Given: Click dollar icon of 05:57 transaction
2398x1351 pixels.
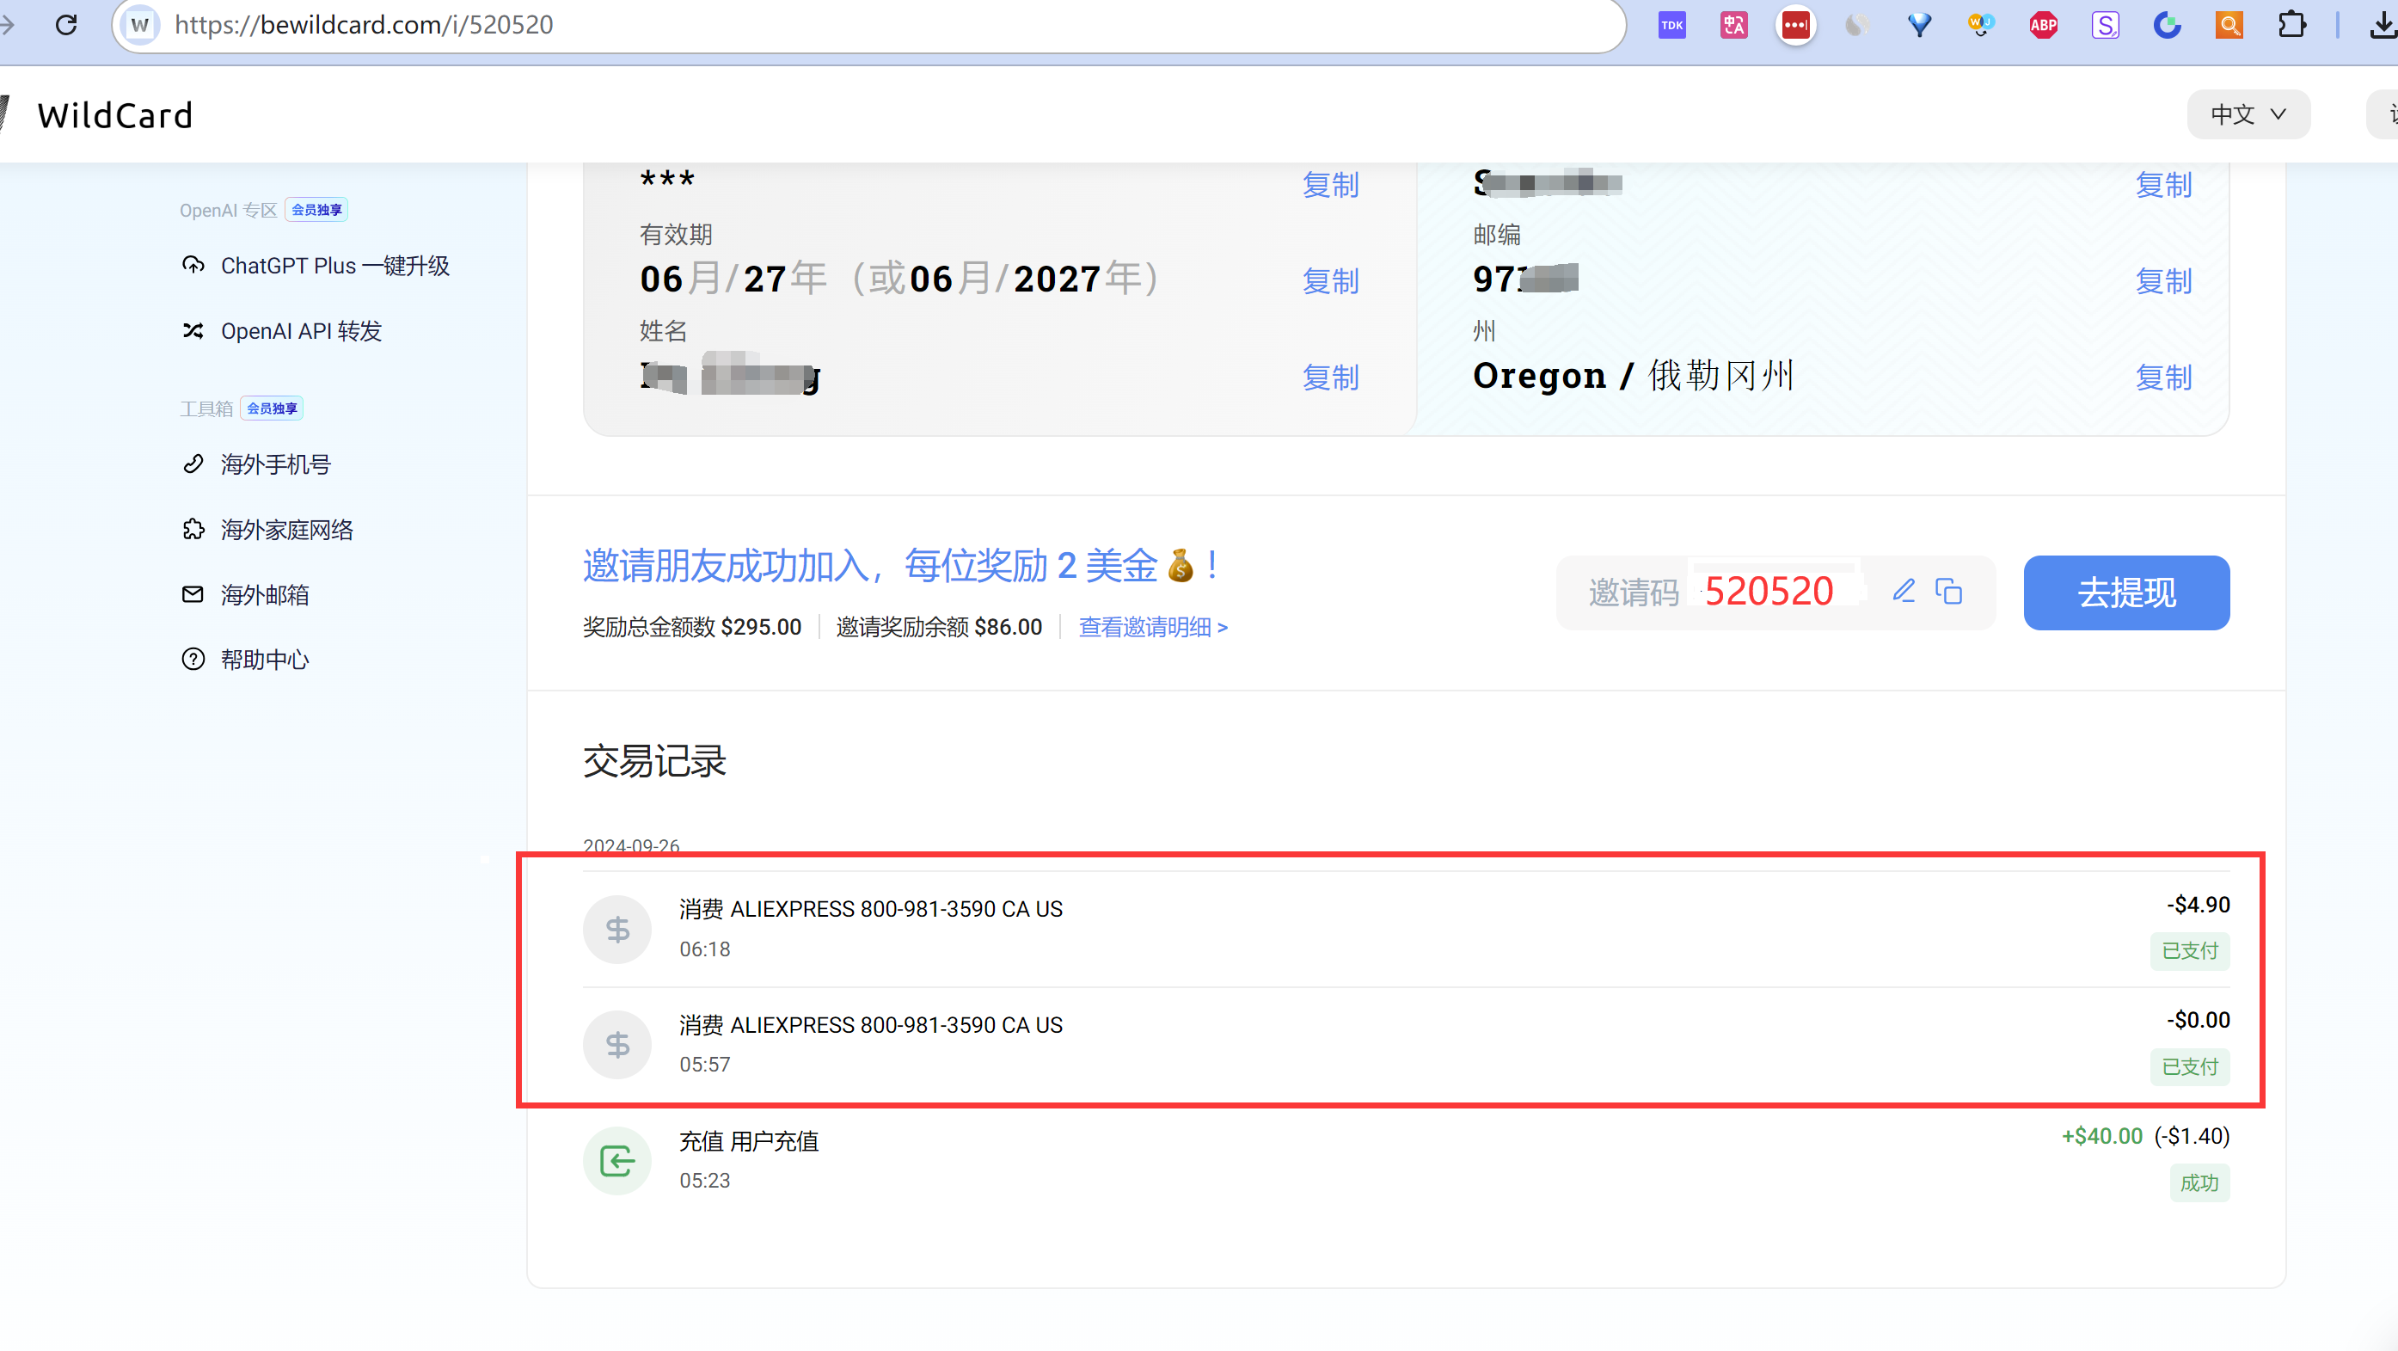Looking at the screenshot, I should [617, 1045].
